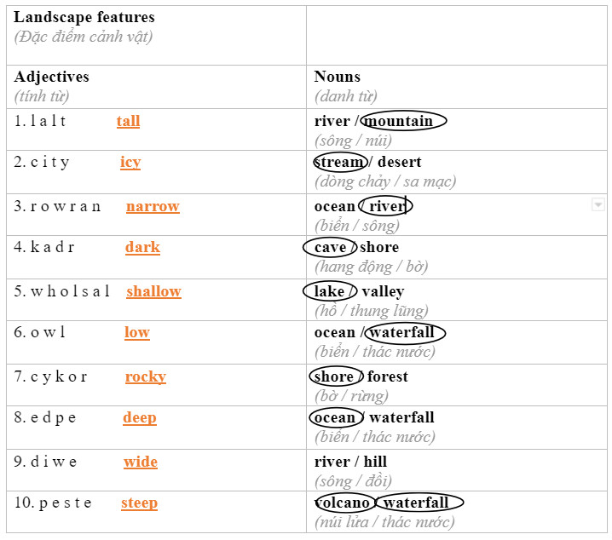The width and height of the screenshot is (612, 540).
Task: Open the "steep" answer link
Action: pyautogui.click(x=139, y=503)
